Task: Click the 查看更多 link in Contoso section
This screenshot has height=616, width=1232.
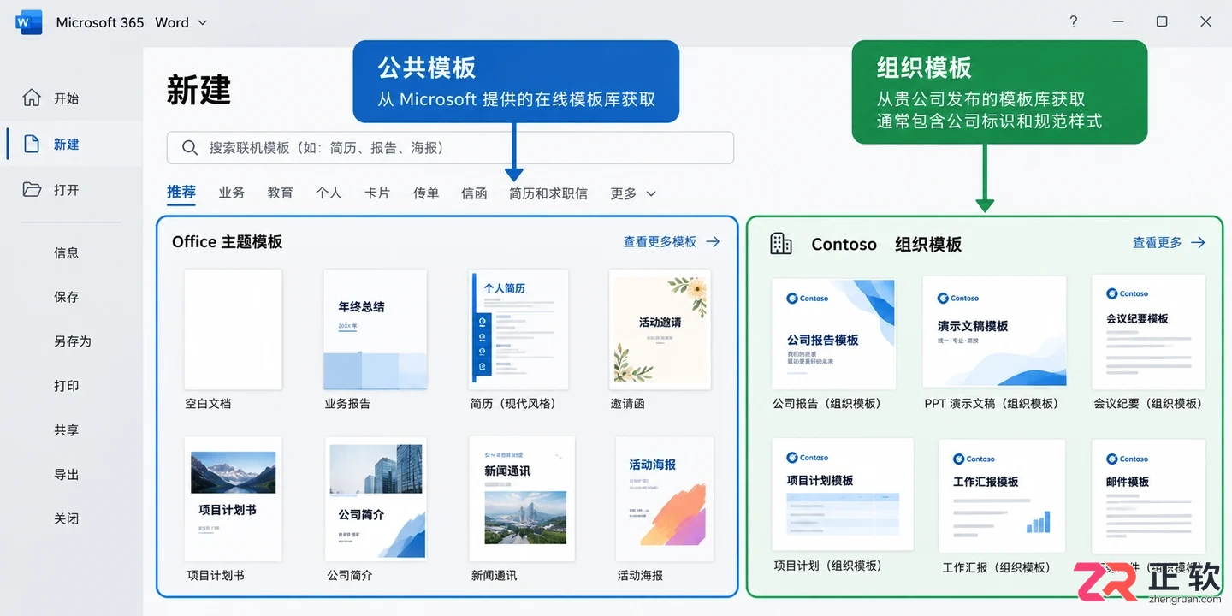Action: (x=1157, y=243)
